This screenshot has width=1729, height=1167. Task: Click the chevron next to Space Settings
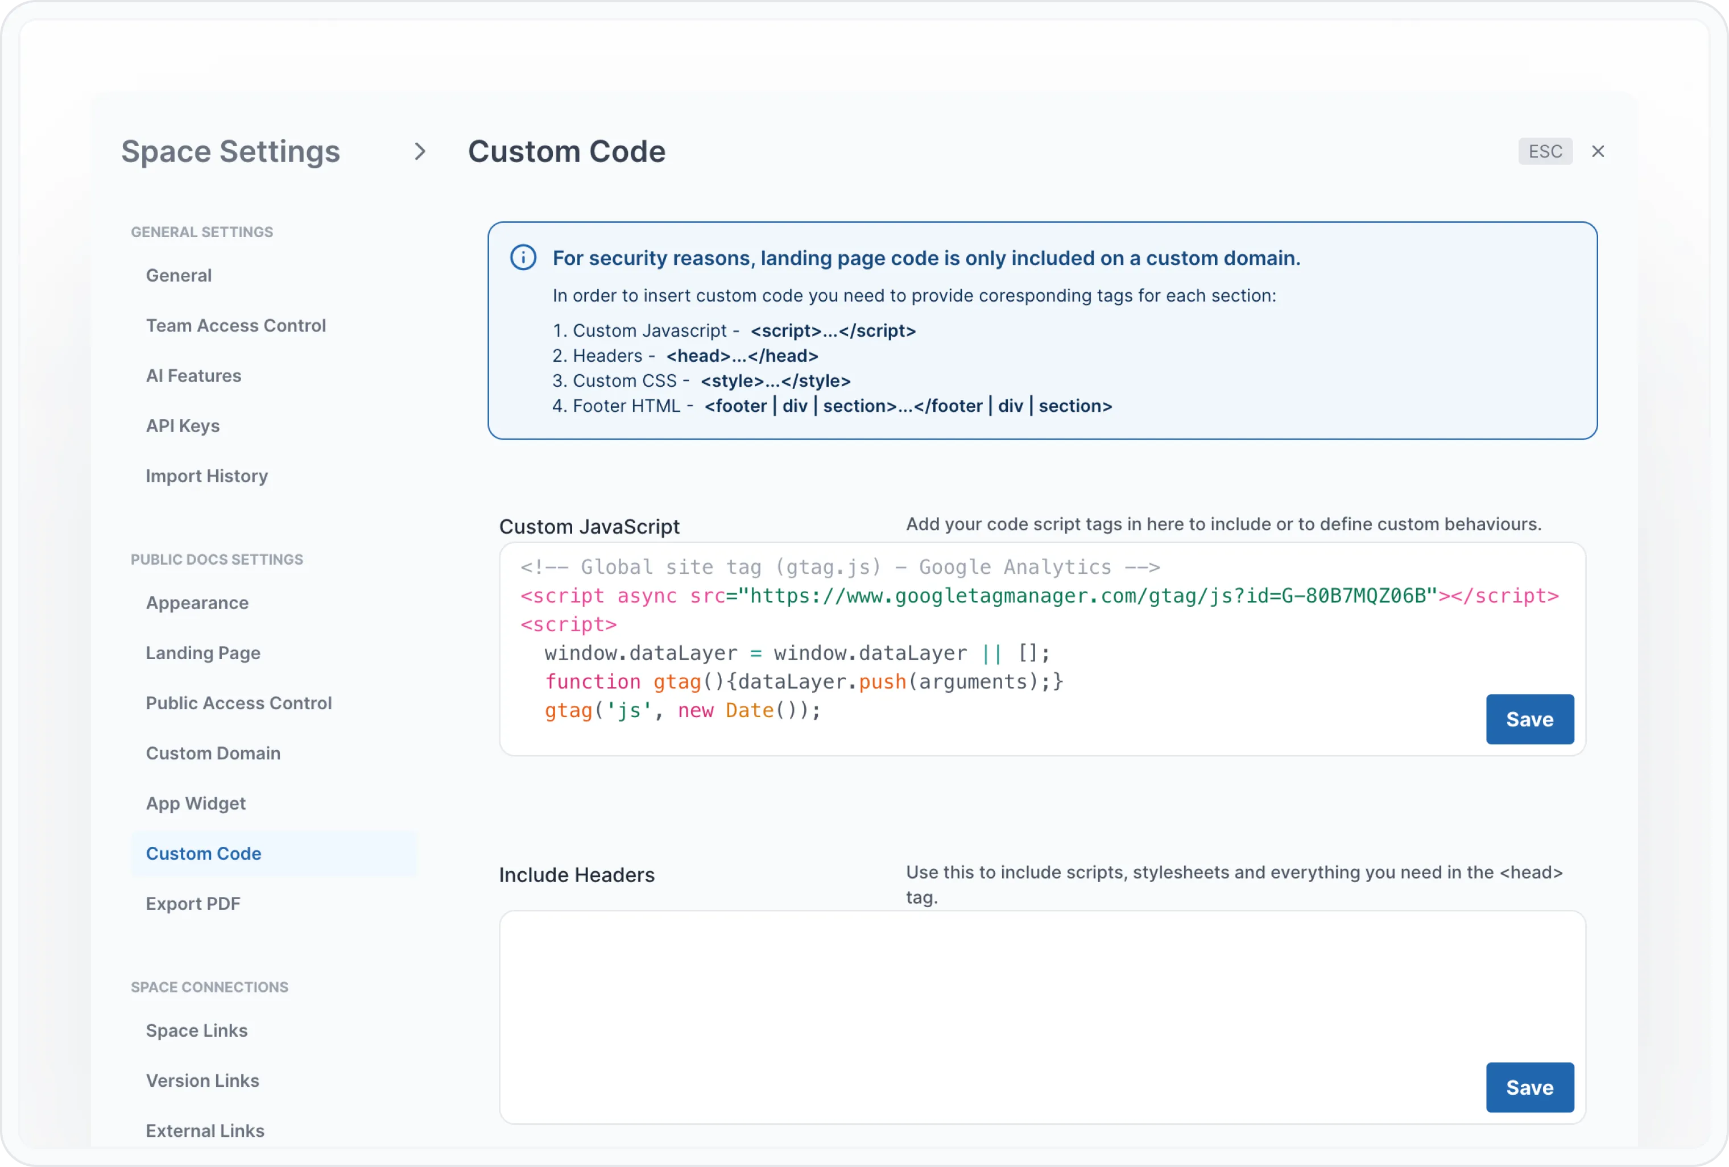420,152
